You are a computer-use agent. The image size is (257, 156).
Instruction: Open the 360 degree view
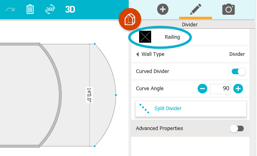[50, 9]
